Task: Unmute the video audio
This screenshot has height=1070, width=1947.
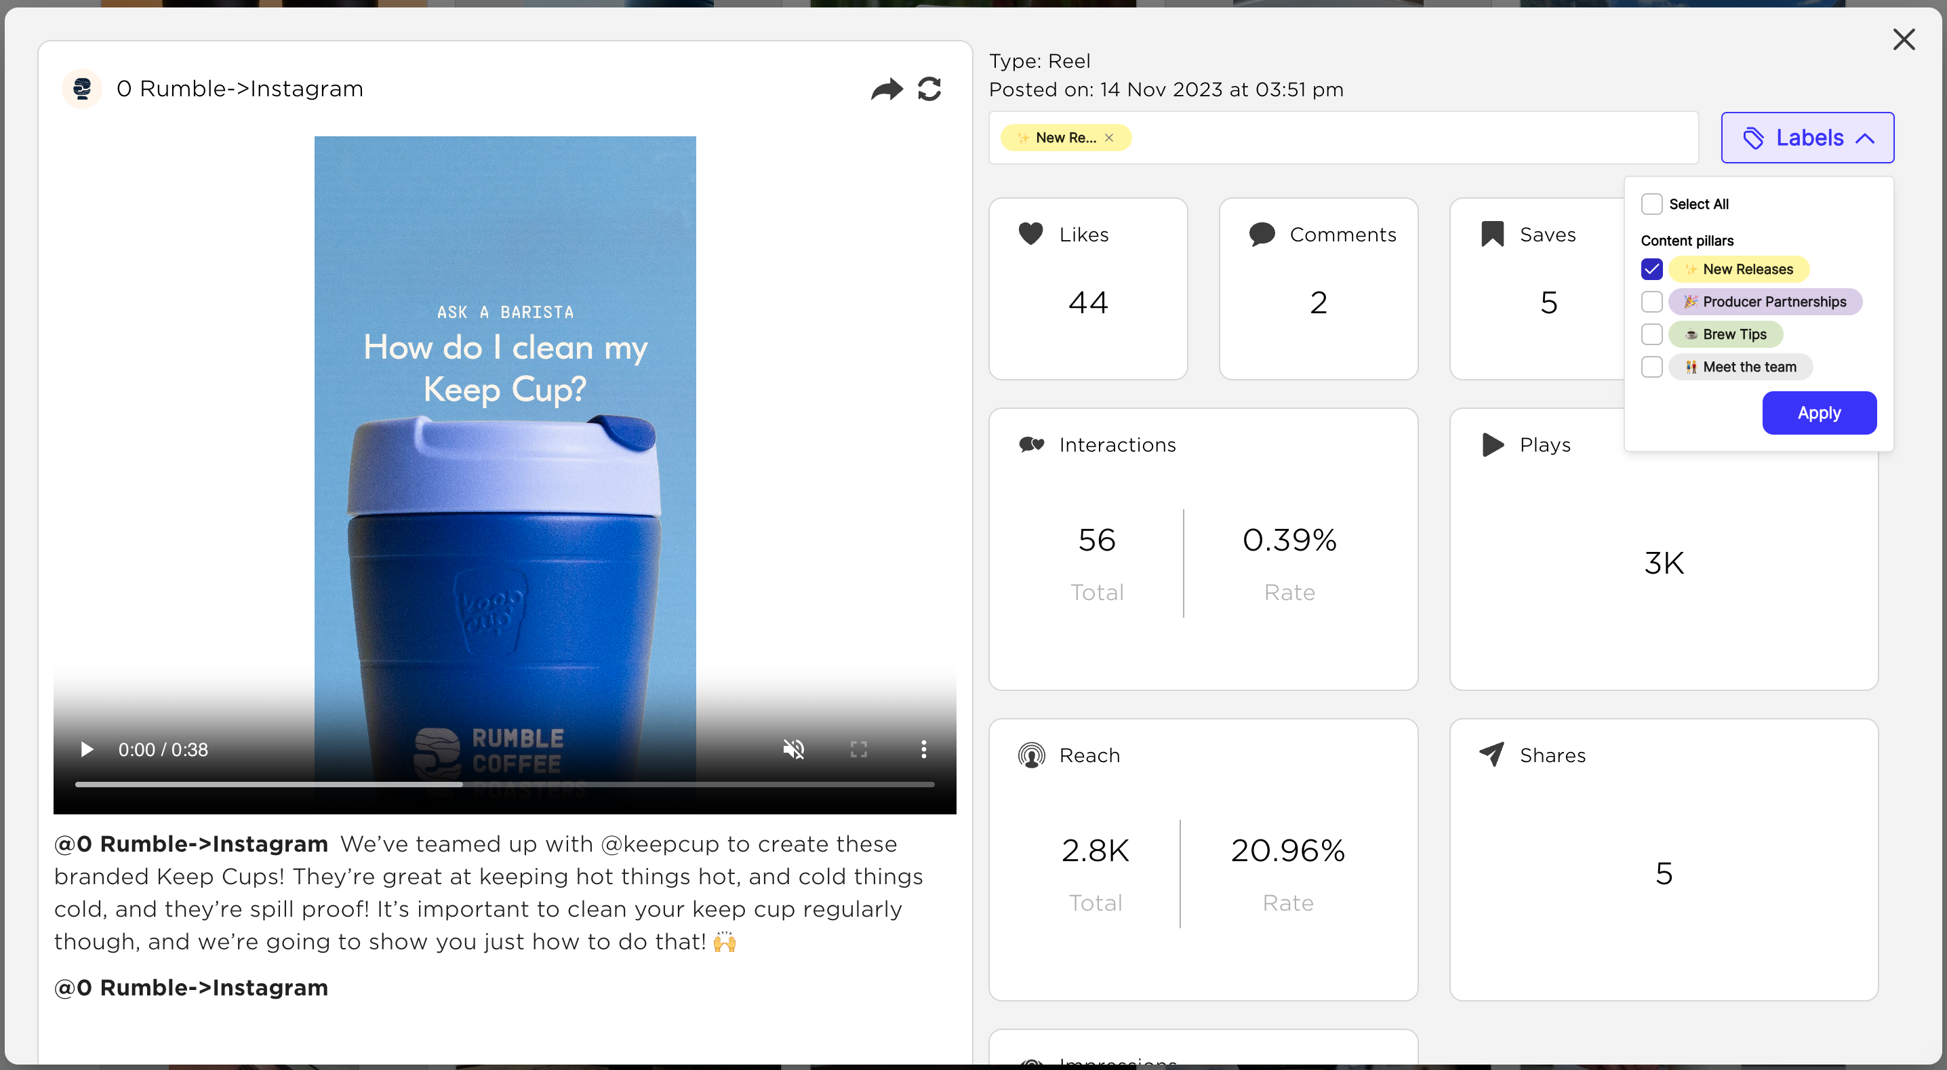Action: (794, 749)
